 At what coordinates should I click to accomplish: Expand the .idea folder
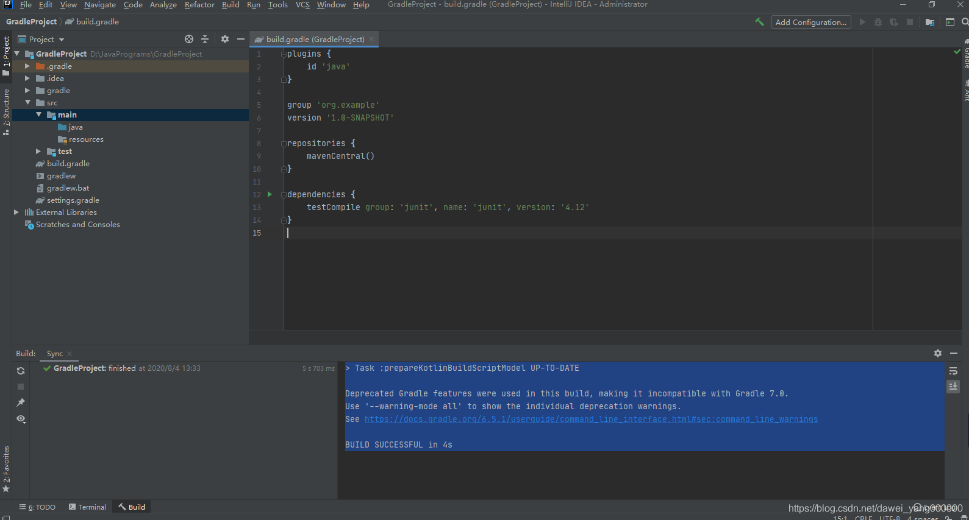click(x=27, y=78)
